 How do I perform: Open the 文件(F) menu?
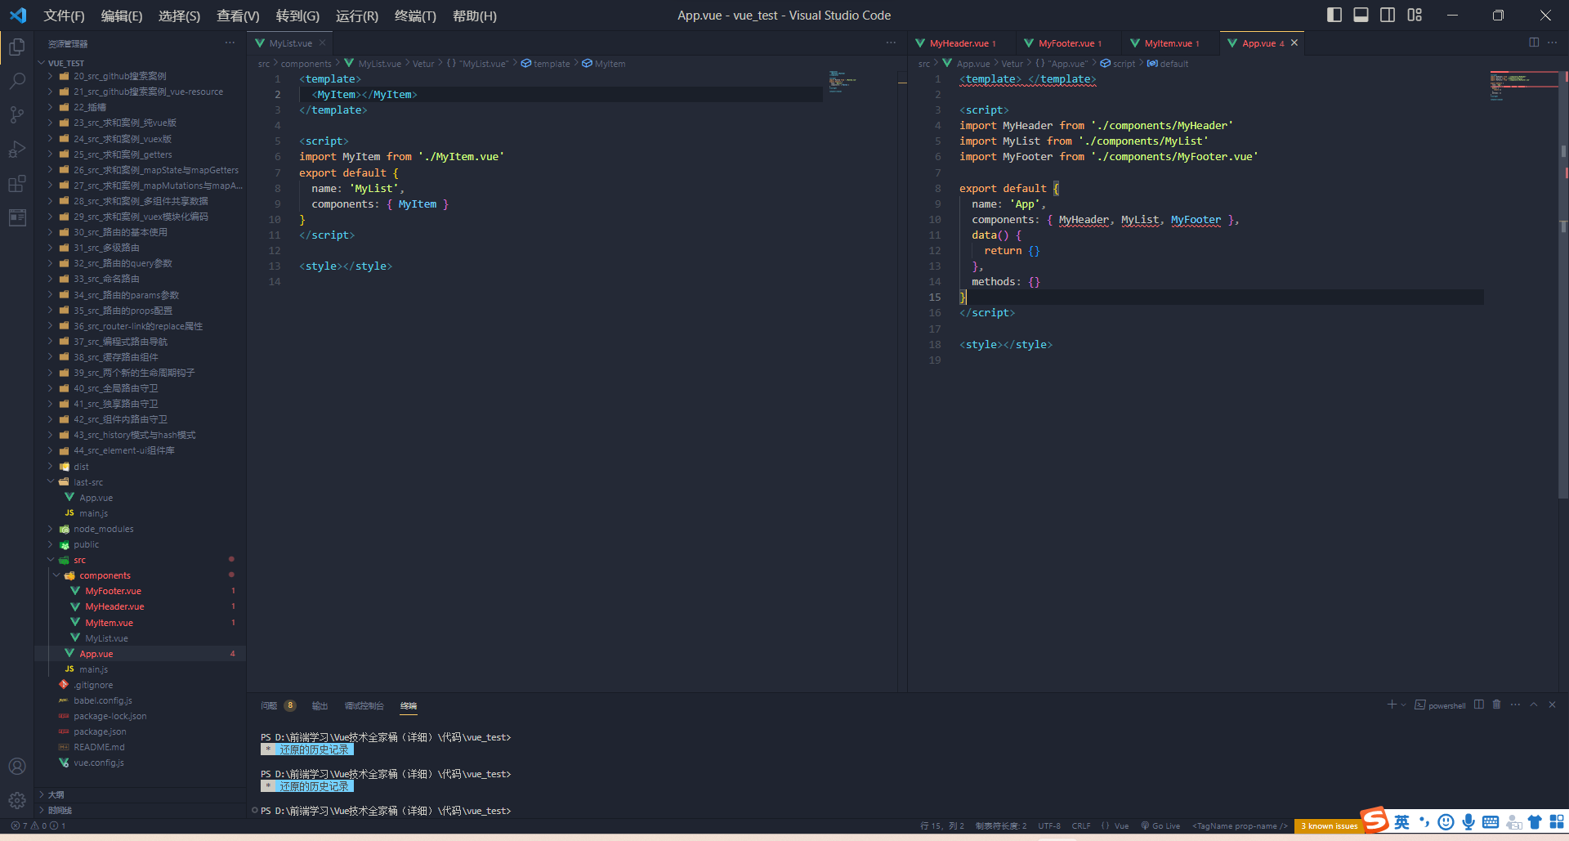[x=64, y=16]
